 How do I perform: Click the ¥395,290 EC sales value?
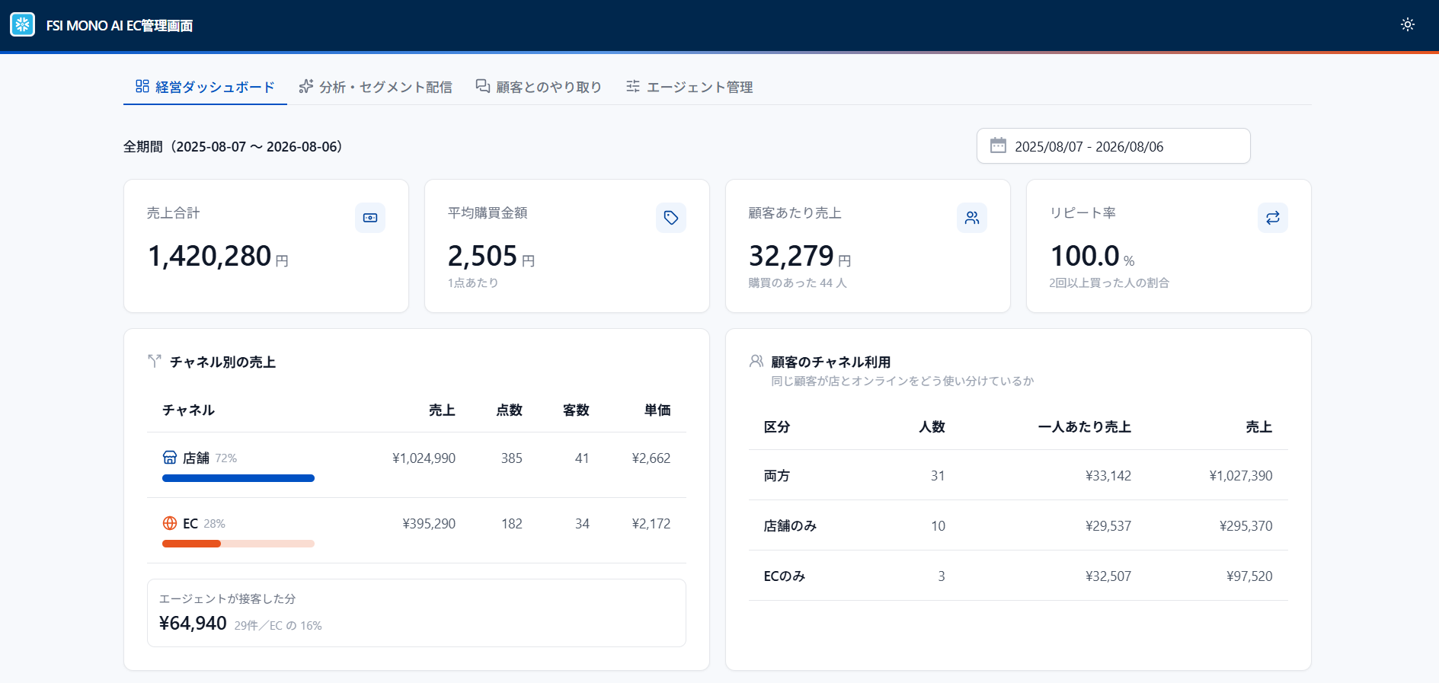click(x=429, y=524)
